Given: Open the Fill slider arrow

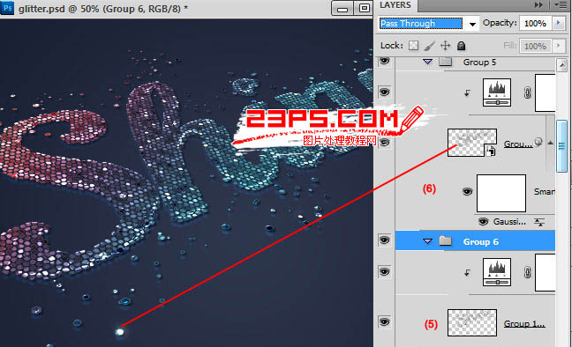Looking at the screenshot, I should point(559,46).
